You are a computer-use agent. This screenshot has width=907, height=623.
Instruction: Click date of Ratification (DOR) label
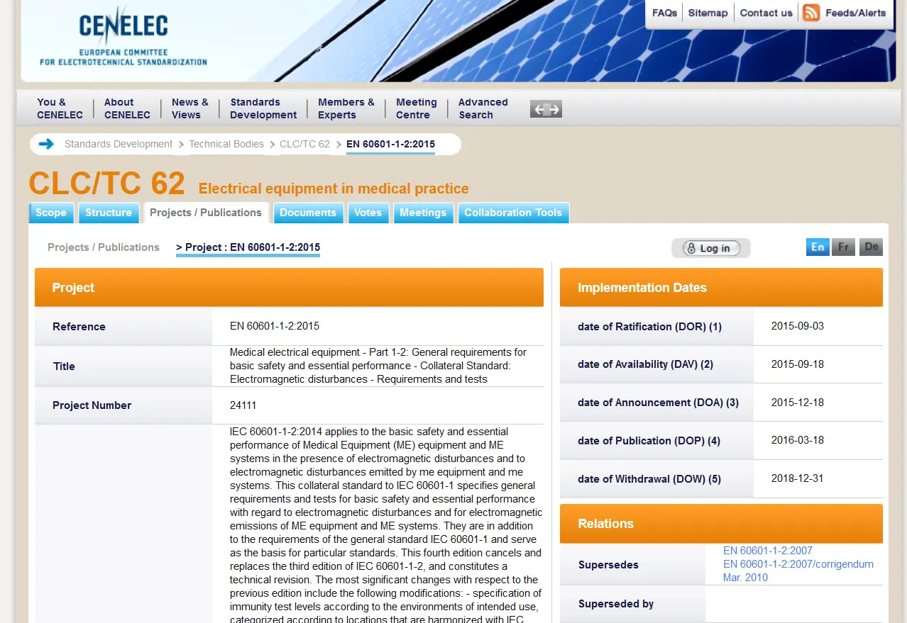coord(649,327)
